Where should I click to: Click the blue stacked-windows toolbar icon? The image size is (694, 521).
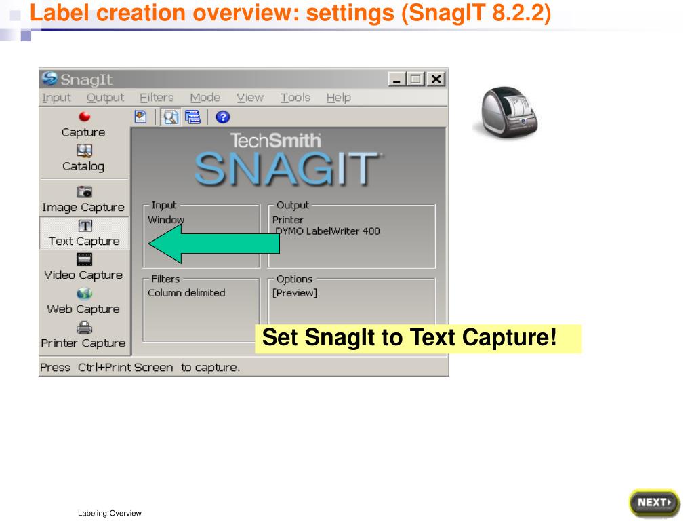coord(192,117)
